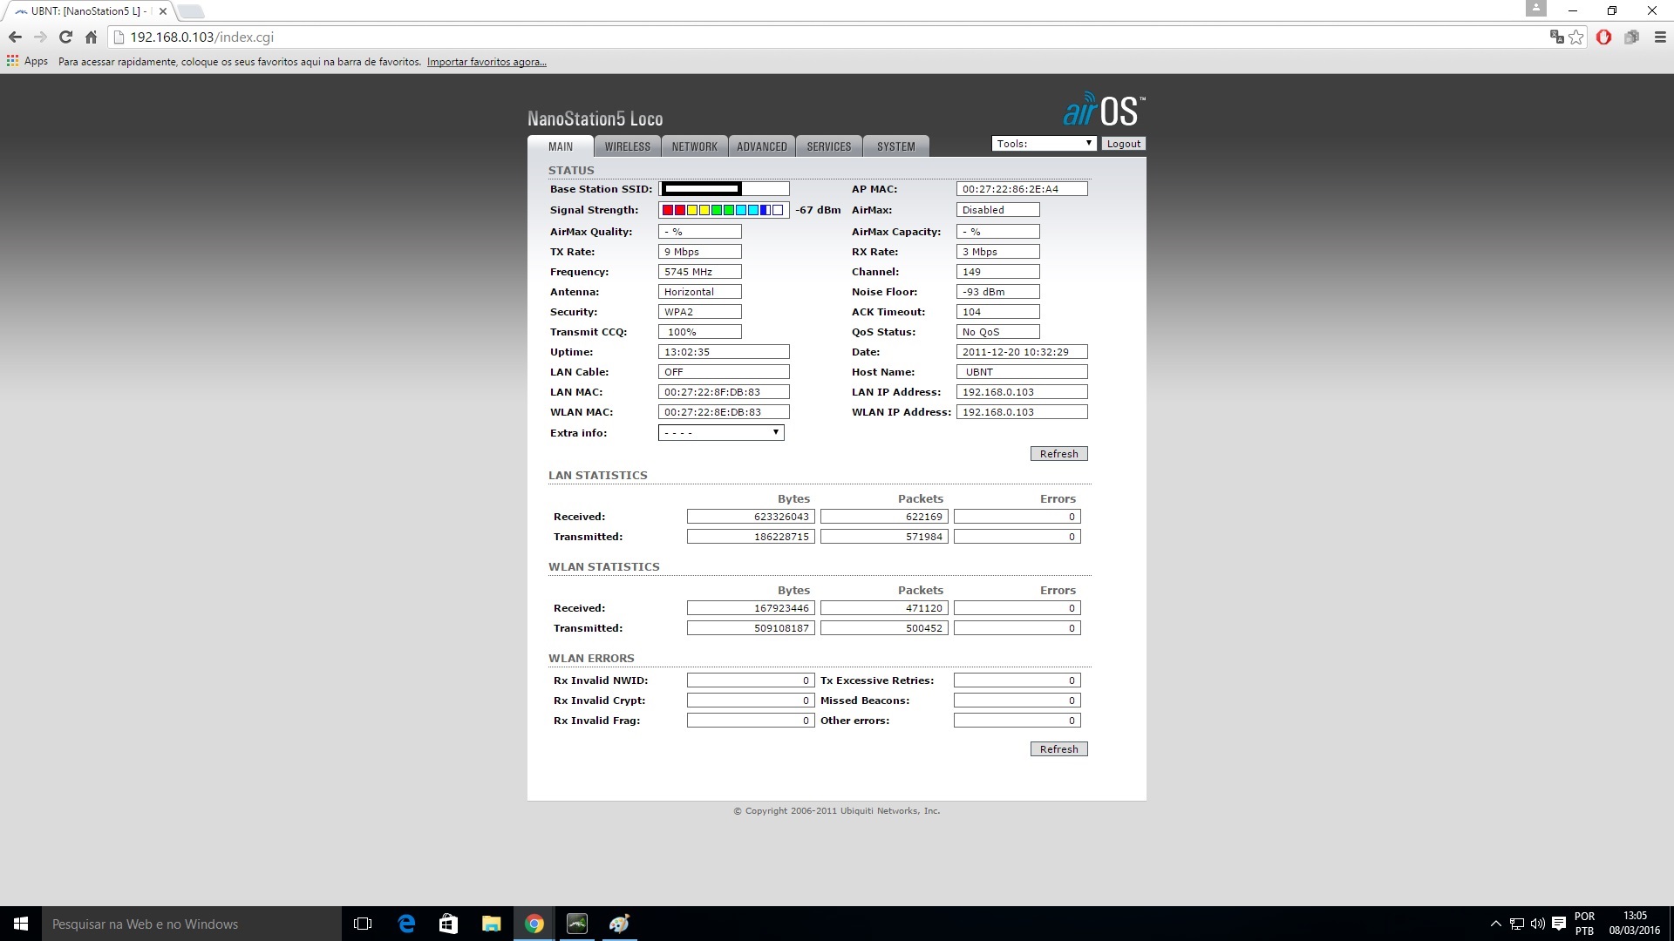
Task: Open the ADVANCED tab
Action: coord(762,146)
